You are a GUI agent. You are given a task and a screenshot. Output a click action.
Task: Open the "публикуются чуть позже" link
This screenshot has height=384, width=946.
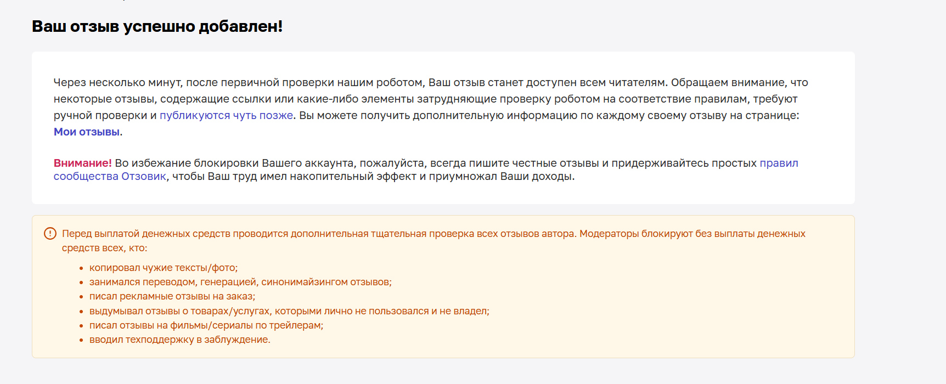pyautogui.click(x=226, y=115)
